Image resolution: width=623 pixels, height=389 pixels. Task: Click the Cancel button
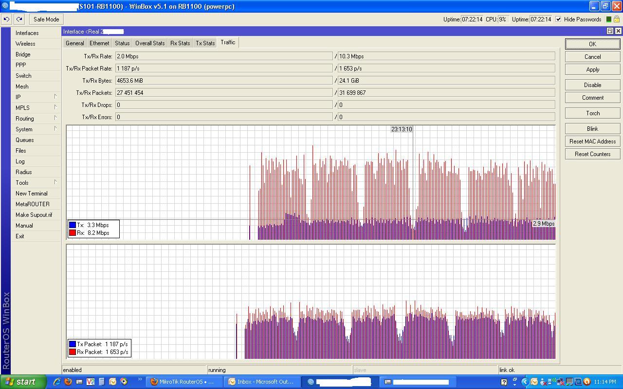[x=592, y=57]
